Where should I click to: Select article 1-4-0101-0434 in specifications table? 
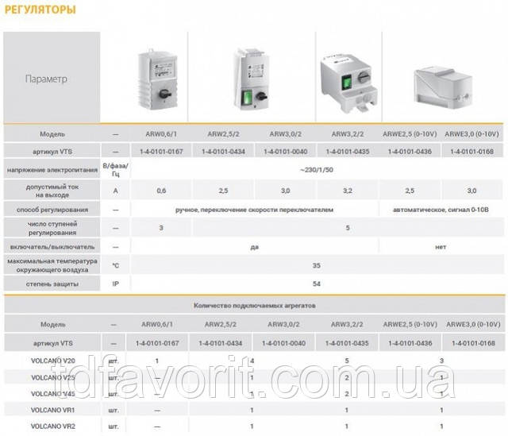click(x=223, y=152)
